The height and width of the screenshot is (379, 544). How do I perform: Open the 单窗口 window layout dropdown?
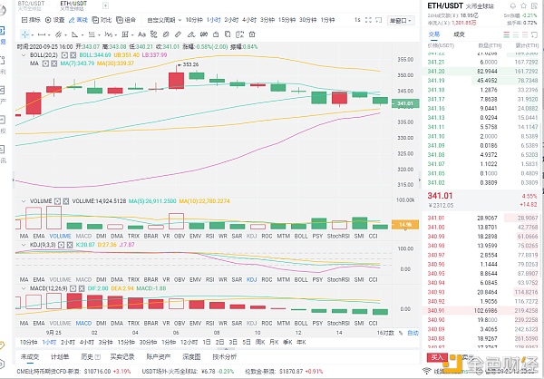[x=401, y=21]
